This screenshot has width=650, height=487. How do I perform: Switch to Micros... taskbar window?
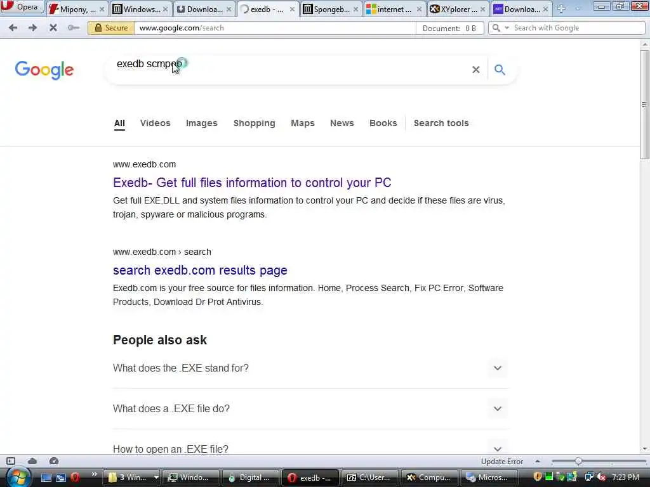click(x=489, y=477)
